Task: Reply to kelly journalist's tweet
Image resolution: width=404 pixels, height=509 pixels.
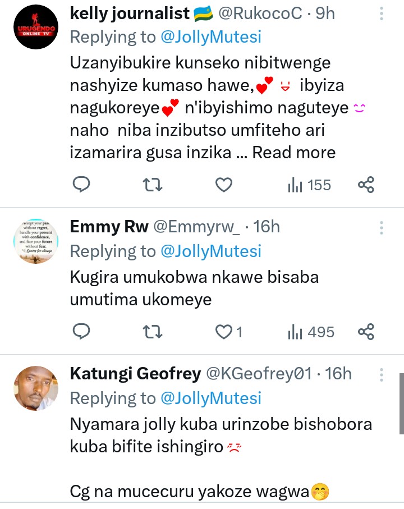Action: [82, 184]
